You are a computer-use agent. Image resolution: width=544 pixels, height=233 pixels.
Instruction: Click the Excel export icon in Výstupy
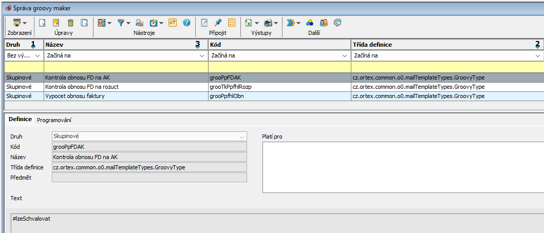click(x=248, y=23)
